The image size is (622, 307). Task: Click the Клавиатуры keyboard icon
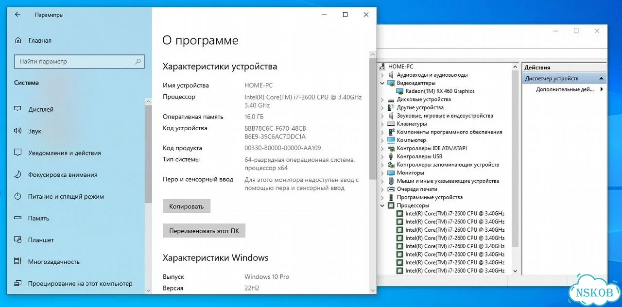click(x=391, y=124)
